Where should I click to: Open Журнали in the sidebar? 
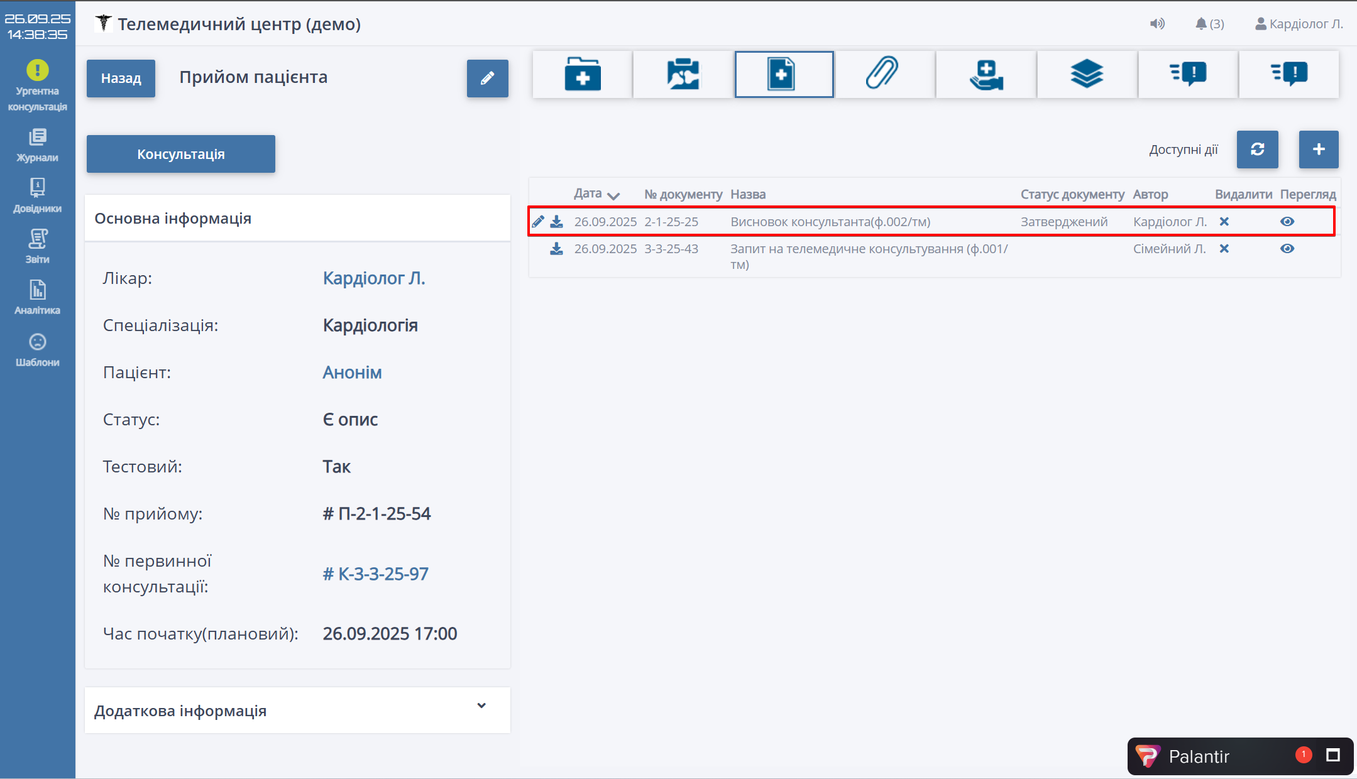click(38, 146)
